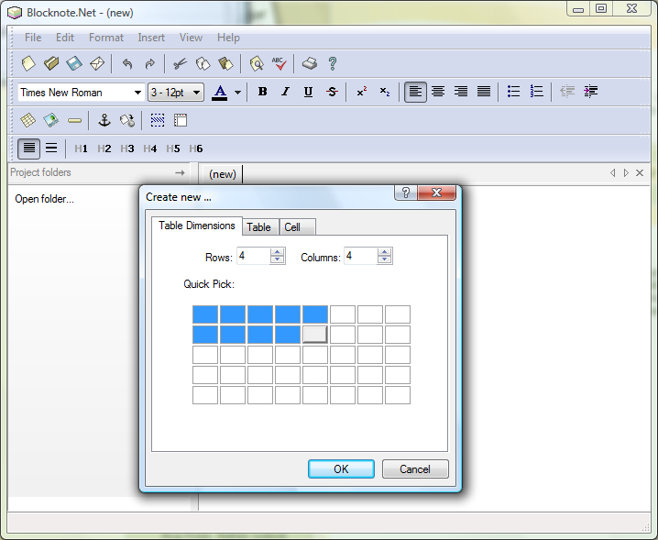Toggle the dense paragraph style button
Image resolution: width=658 pixels, height=540 pixels.
click(x=29, y=149)
